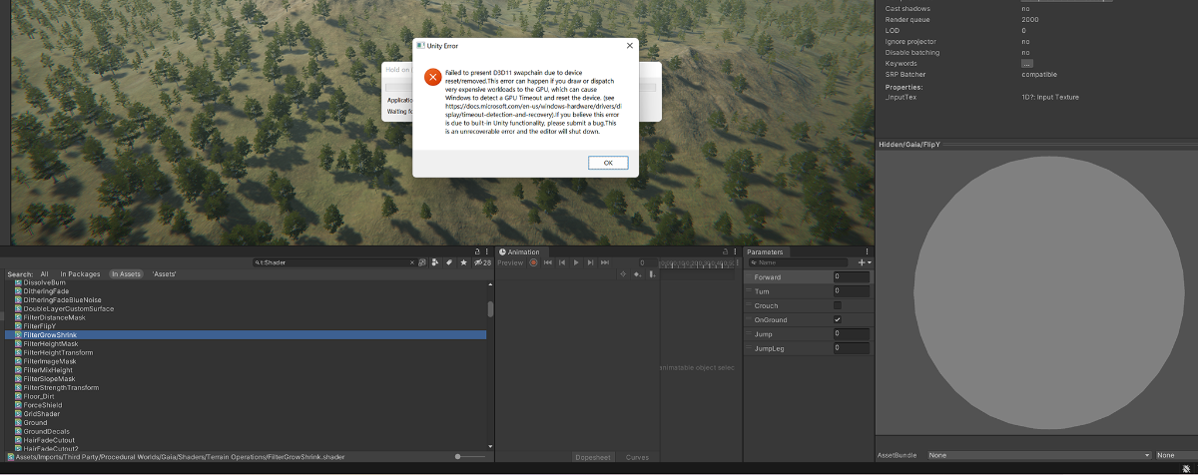Go to the last animation keyframe

coord(605,262)
